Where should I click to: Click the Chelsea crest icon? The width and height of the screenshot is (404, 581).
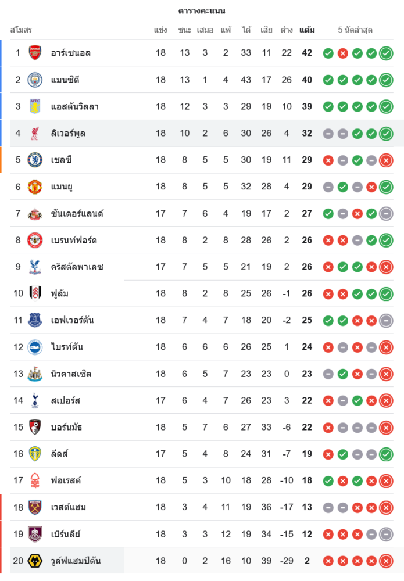(x=35, y=160)
